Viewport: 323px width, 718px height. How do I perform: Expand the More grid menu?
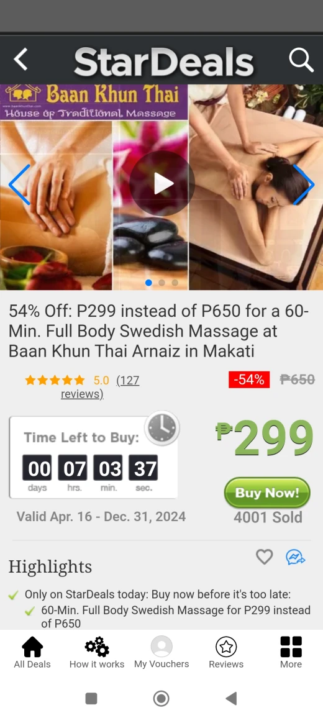[x=291, y=653]
